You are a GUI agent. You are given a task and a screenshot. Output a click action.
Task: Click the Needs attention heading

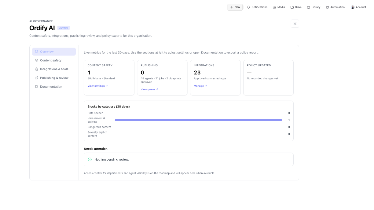pos(96,149)
